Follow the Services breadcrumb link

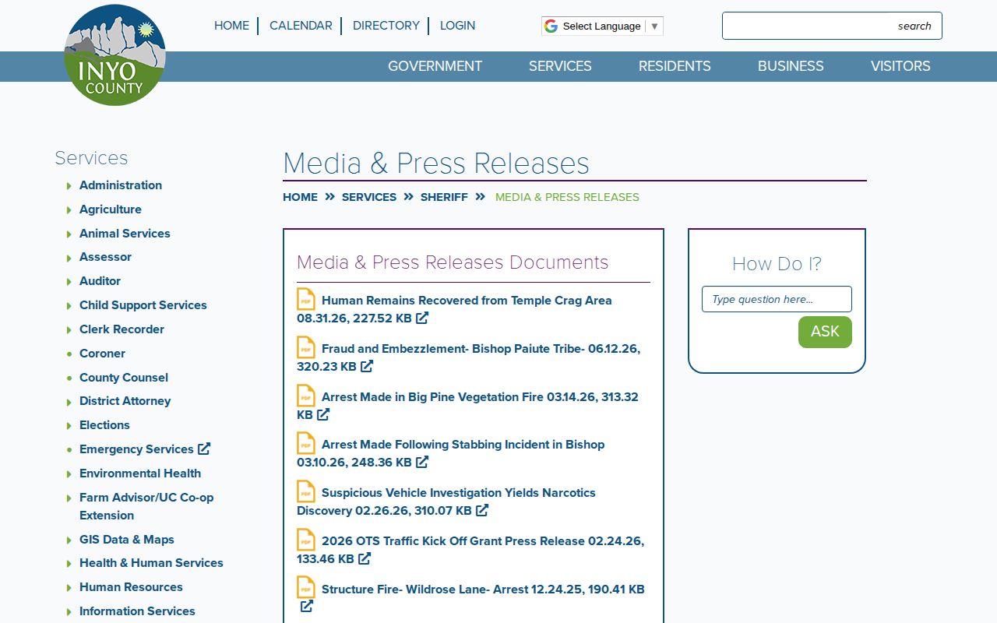(x=369, y=197)
